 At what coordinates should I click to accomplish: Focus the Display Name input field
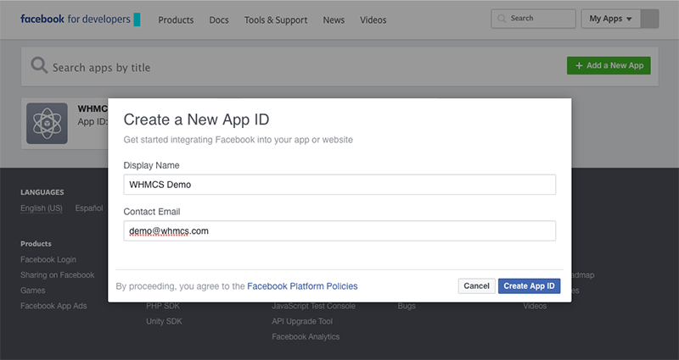point(339,185)
